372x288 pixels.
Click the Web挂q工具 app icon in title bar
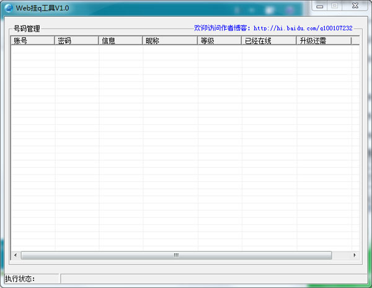click(x=9, y=6)
